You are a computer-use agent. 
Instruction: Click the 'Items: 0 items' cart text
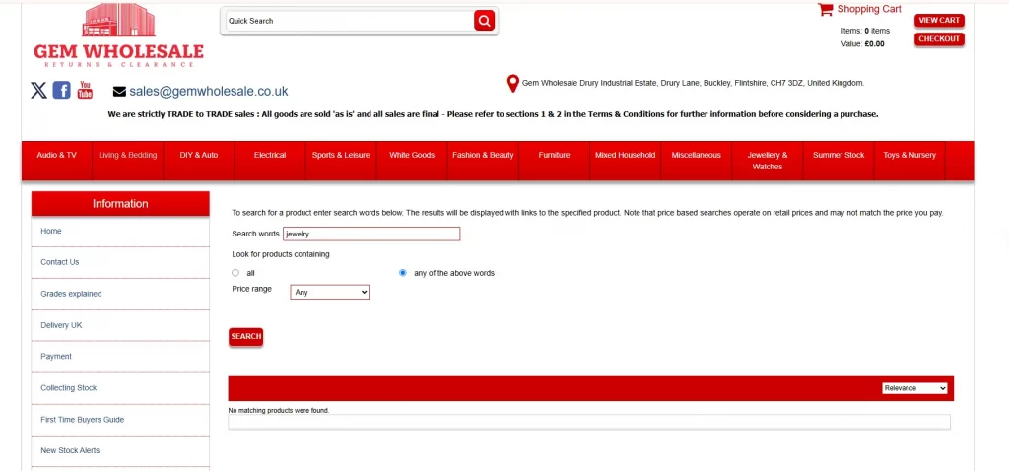[865, 31]
